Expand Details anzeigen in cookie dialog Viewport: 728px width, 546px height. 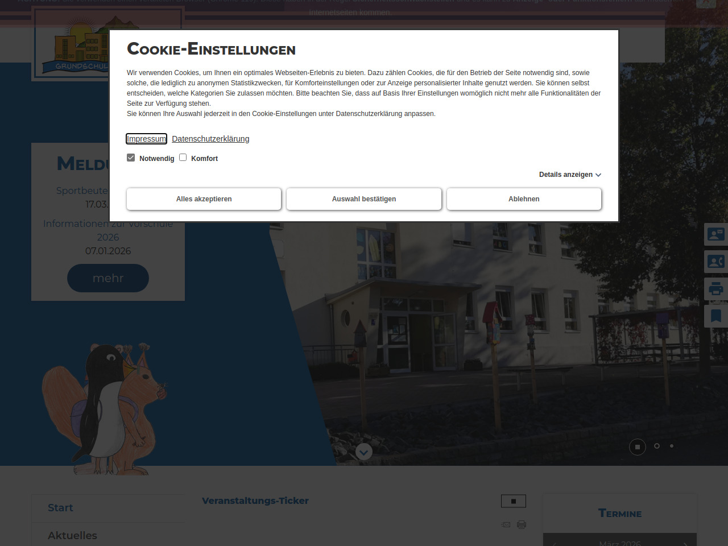tap(570, 175)
